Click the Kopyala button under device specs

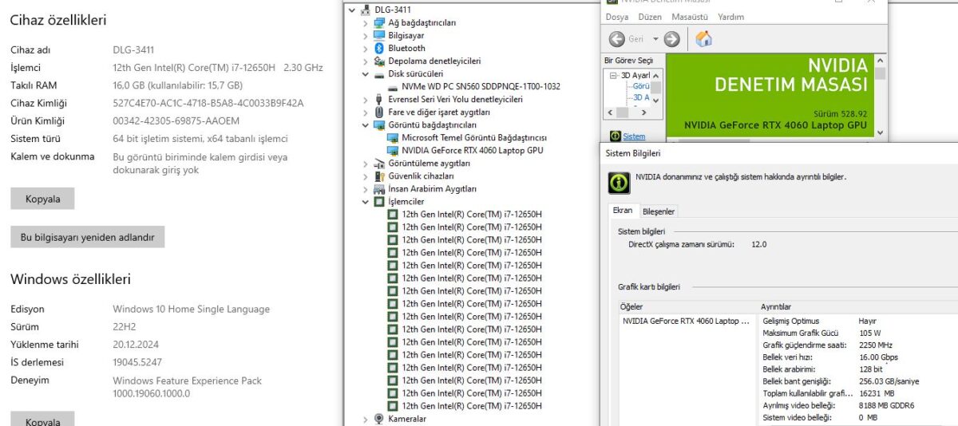42,199
